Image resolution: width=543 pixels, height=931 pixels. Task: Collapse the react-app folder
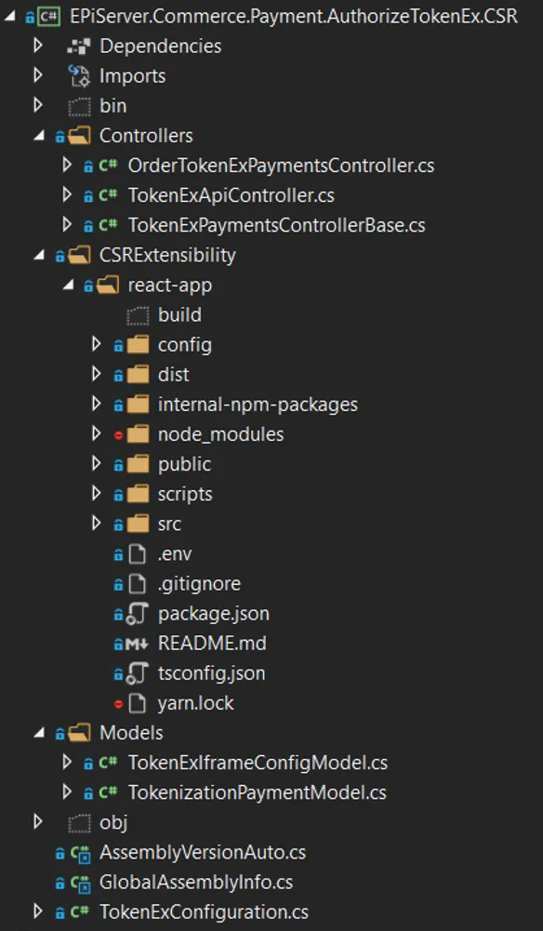tap(68, 285)
